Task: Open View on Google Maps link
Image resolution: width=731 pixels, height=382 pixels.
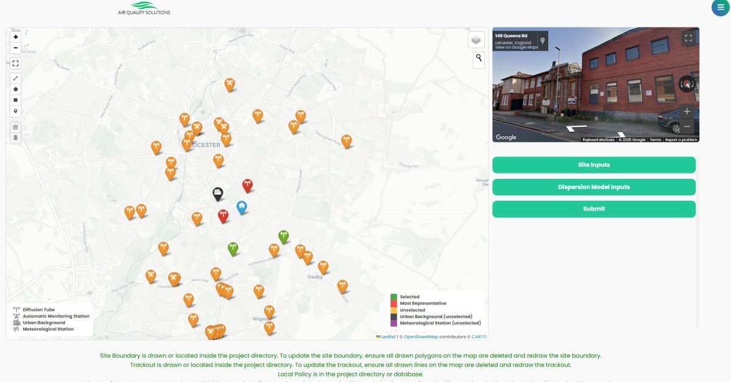Action: pos(516,47)
